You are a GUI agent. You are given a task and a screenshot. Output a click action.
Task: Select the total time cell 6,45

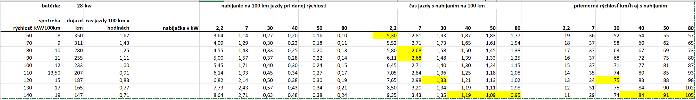385,65
